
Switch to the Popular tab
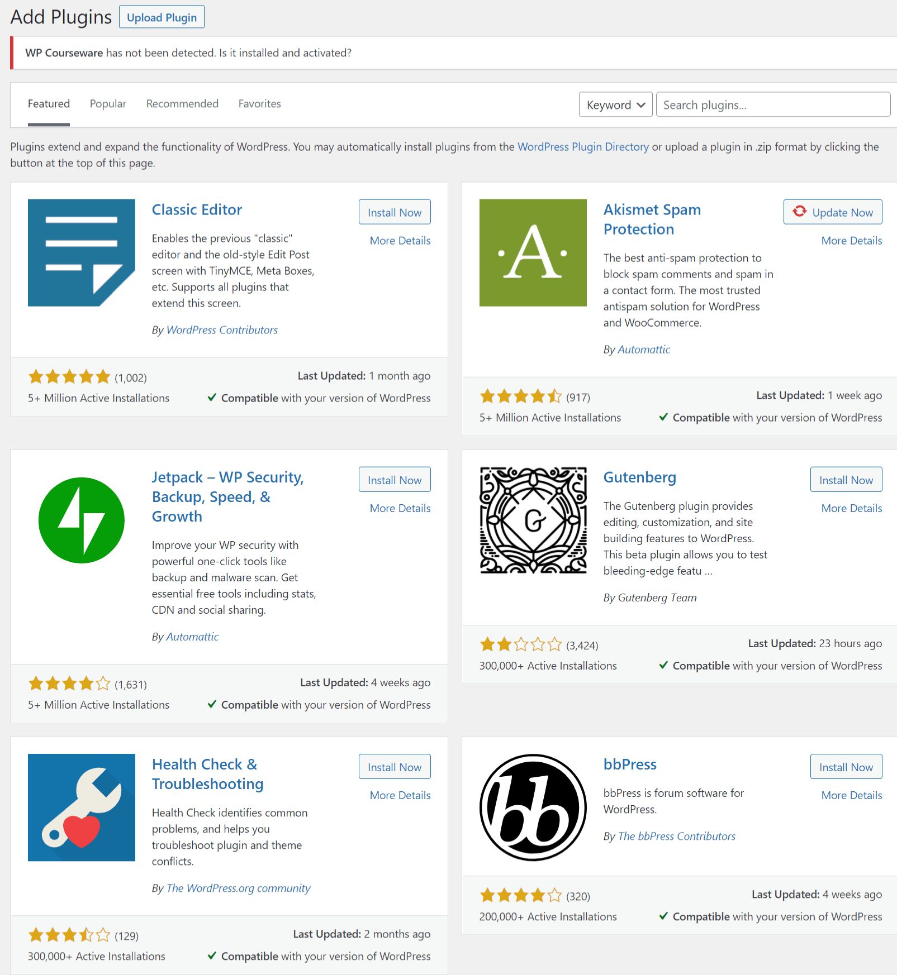[107, 104]
